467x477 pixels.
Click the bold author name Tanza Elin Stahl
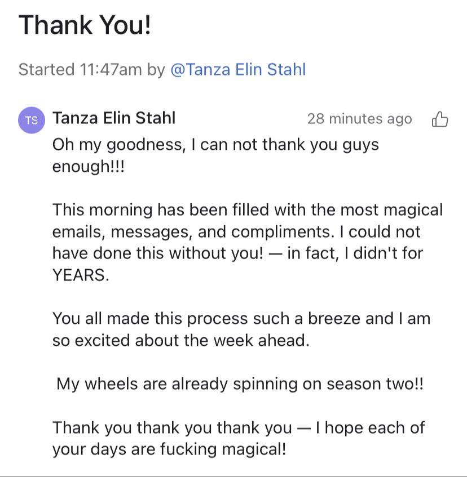(113, 118)
